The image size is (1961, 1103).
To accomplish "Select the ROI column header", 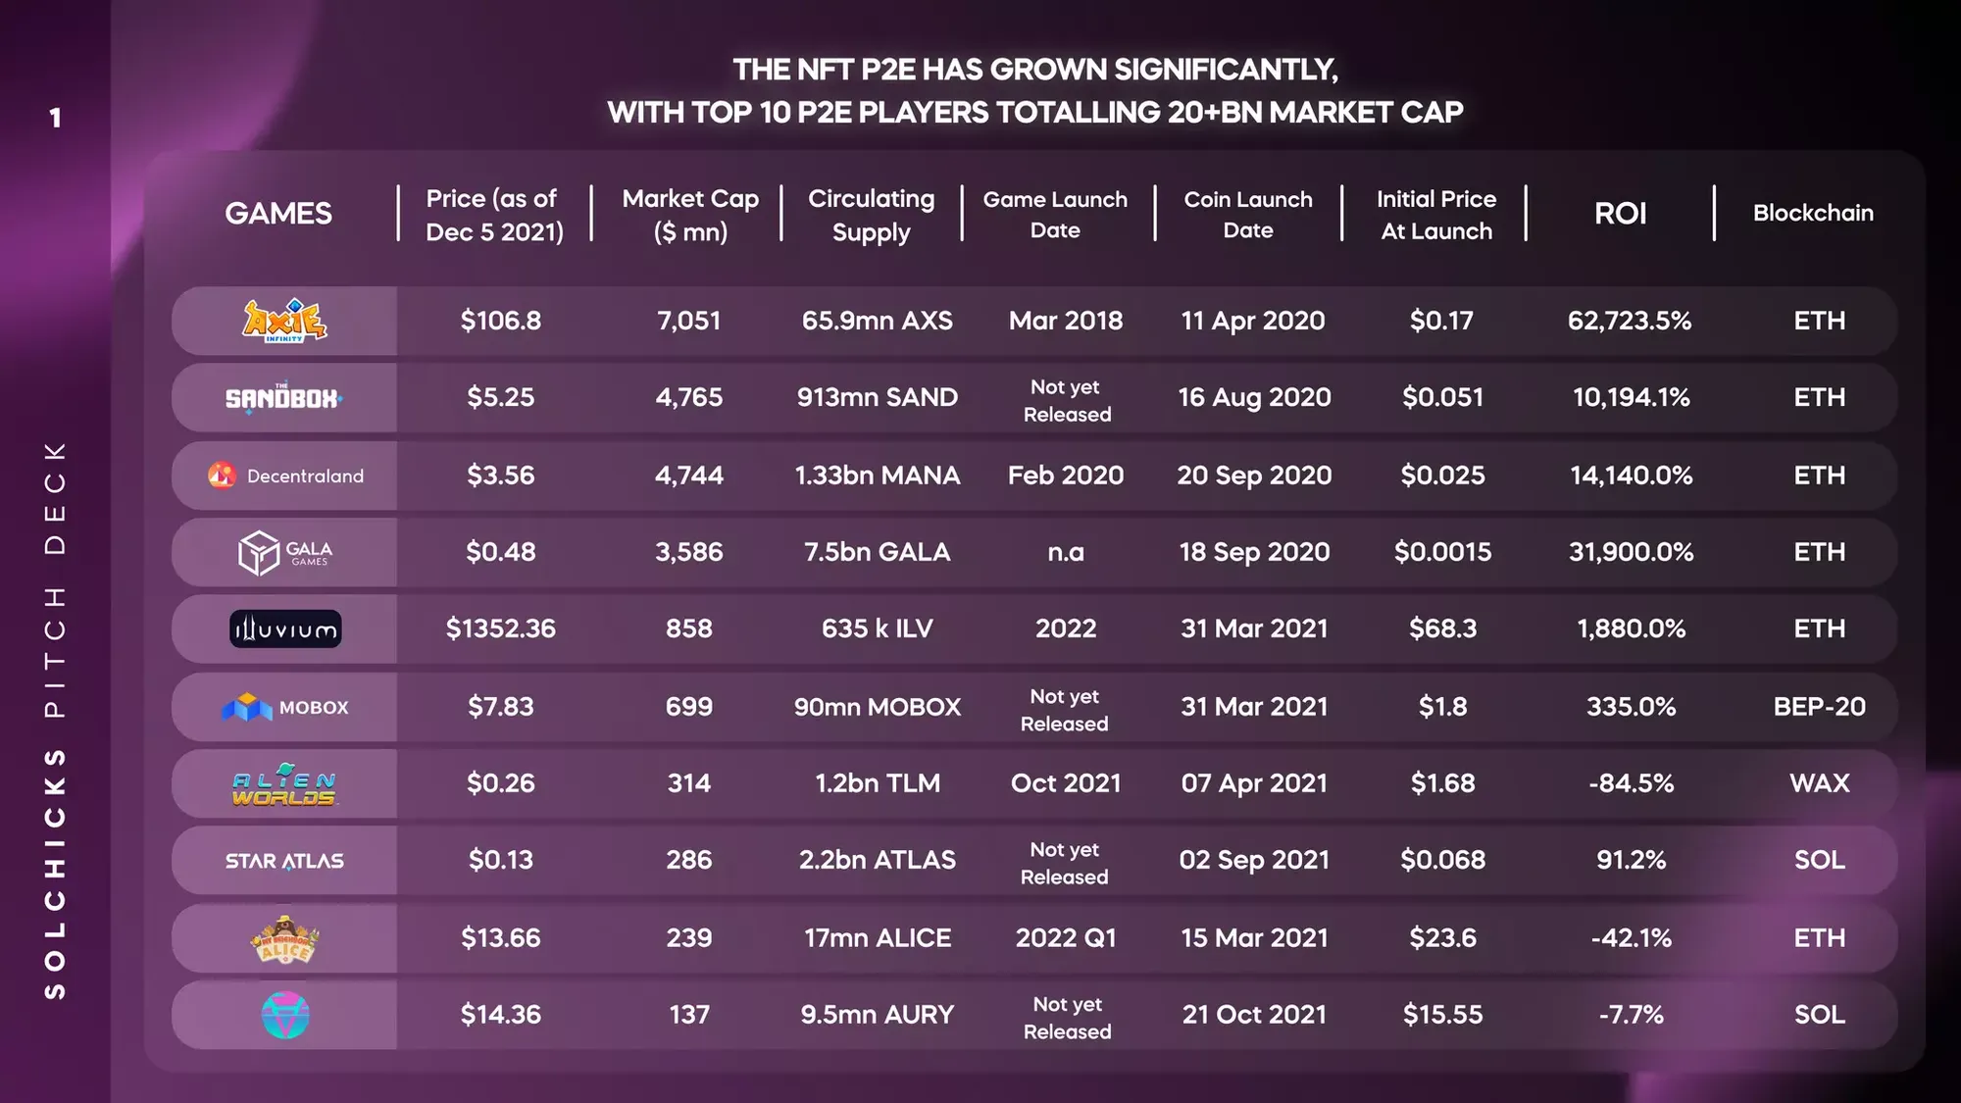I will tap(1620, 214).
